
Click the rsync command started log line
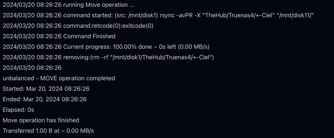(x=158, y=15)
